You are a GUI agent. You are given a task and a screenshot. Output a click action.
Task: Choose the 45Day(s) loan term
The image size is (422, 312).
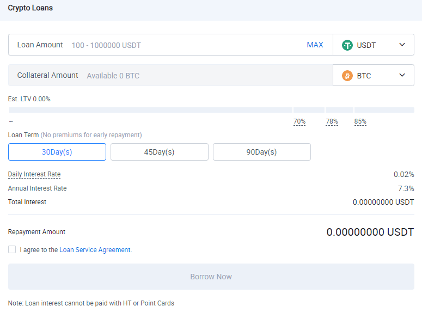pyautogui.click(x=160, y=152)
